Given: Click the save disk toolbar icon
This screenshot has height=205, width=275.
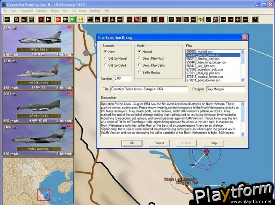Looking at the screenshot, I should click(31, 19).
